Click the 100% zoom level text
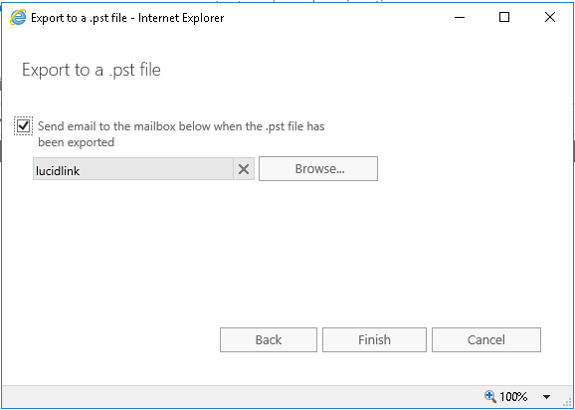 click(x=513, y=396)
